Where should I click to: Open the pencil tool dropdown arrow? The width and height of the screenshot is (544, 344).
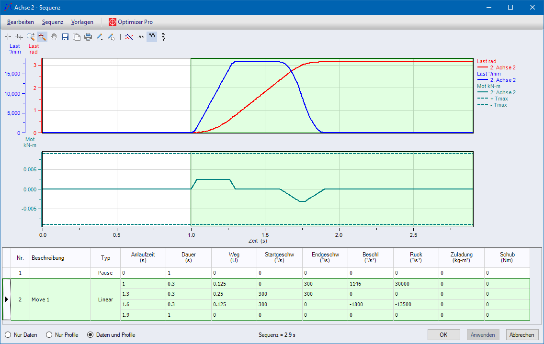103,38
